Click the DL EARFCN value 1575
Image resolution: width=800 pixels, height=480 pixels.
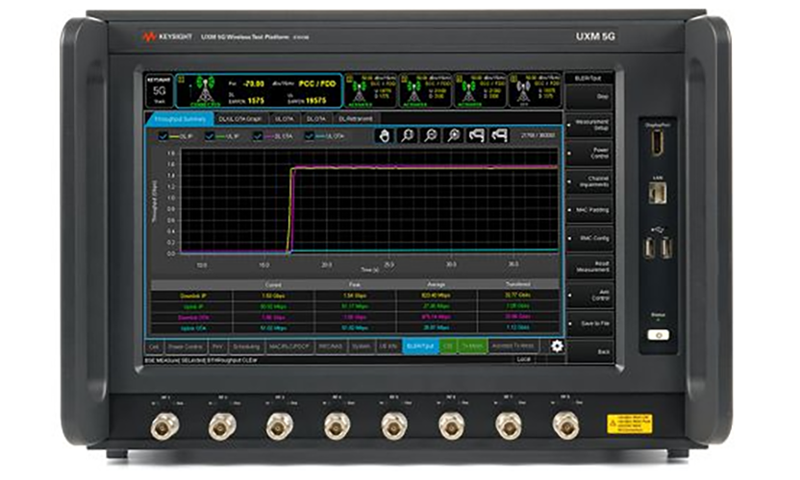click(x=255, y=101)
